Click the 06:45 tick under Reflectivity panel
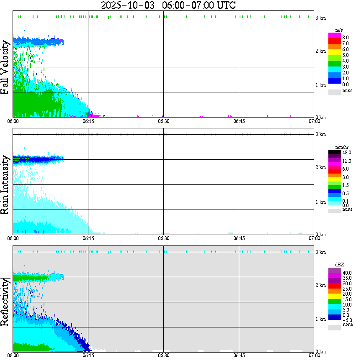Screen dimensions: 356x363 click(239, 355)
